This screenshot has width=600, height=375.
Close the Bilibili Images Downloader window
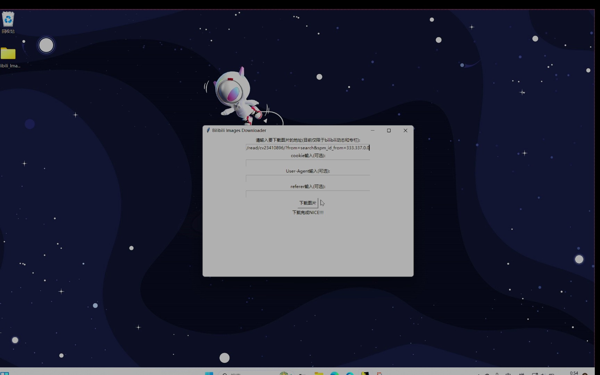click(405, 131)
